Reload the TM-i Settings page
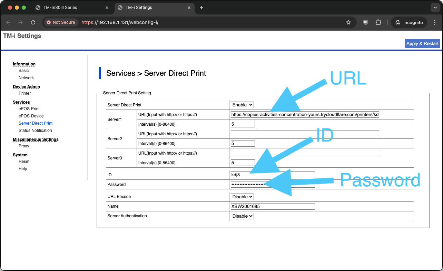443x271 pixels. [x=33, y=22]
